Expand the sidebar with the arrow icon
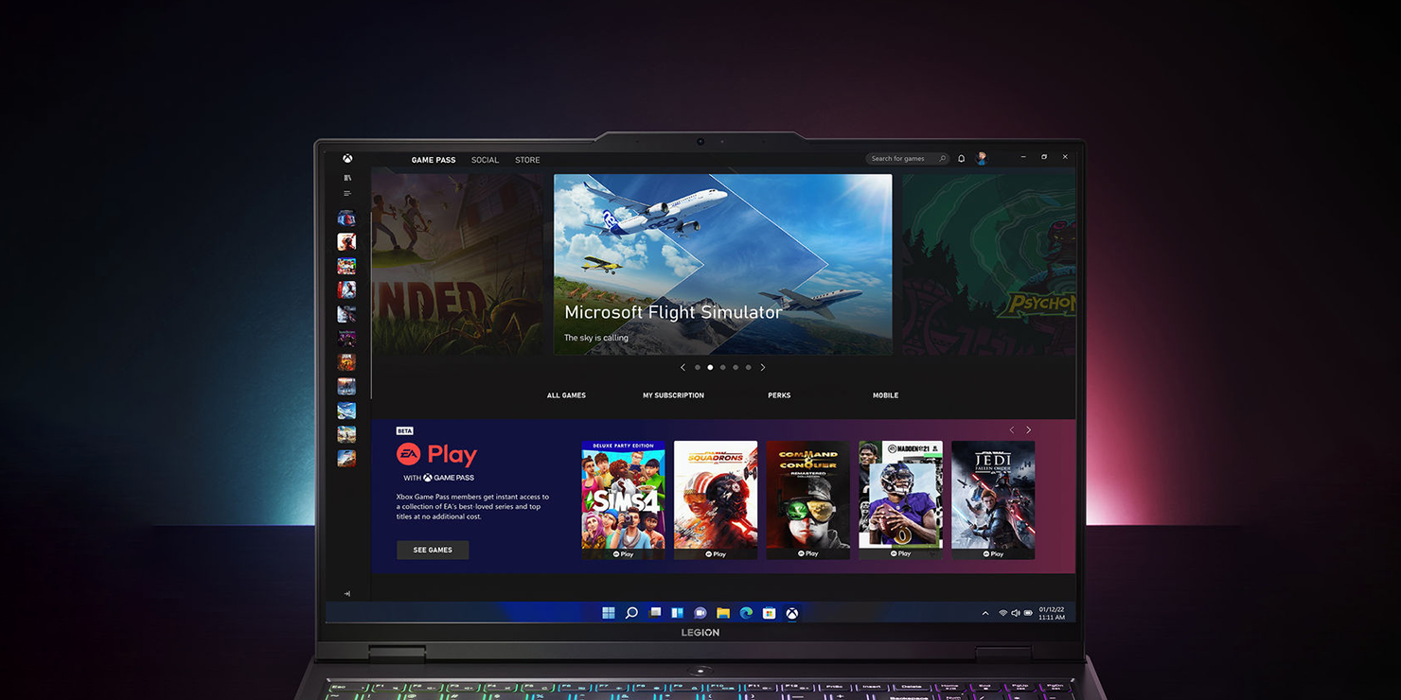 [346, 594]
